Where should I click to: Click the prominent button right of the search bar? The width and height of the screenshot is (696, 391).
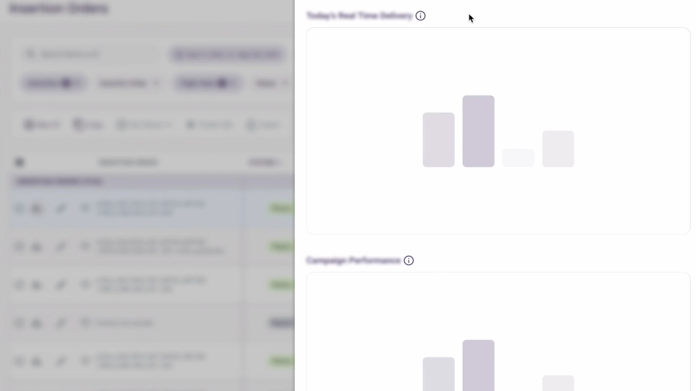coord(228,54)
